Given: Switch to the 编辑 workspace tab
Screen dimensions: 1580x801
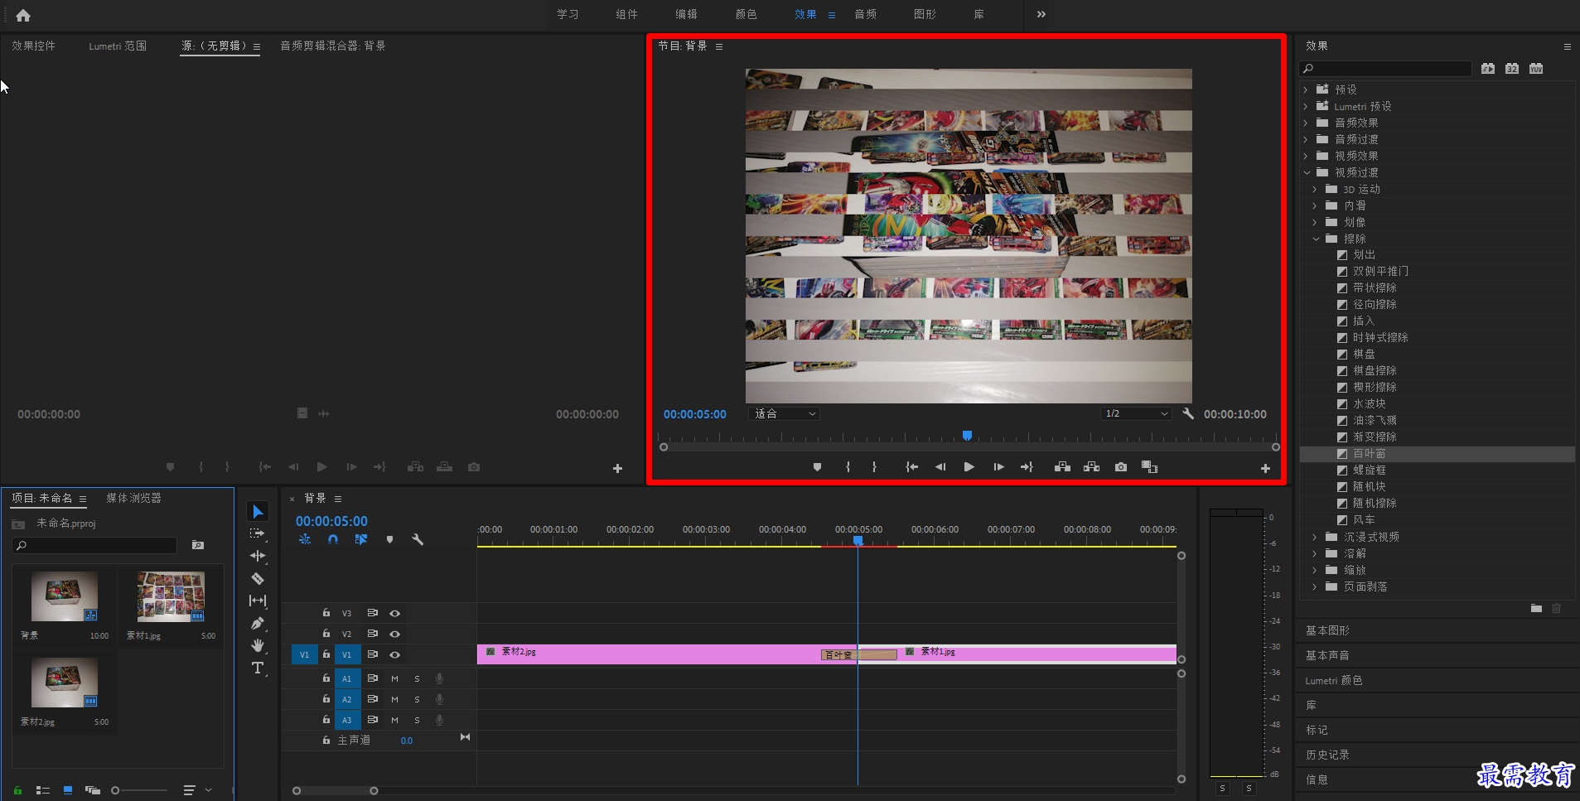Looking at the screenshot, I should tap(686, 14).
